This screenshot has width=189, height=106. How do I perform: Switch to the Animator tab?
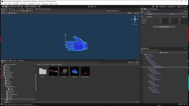pyautogui.click(x=21, y=9)
